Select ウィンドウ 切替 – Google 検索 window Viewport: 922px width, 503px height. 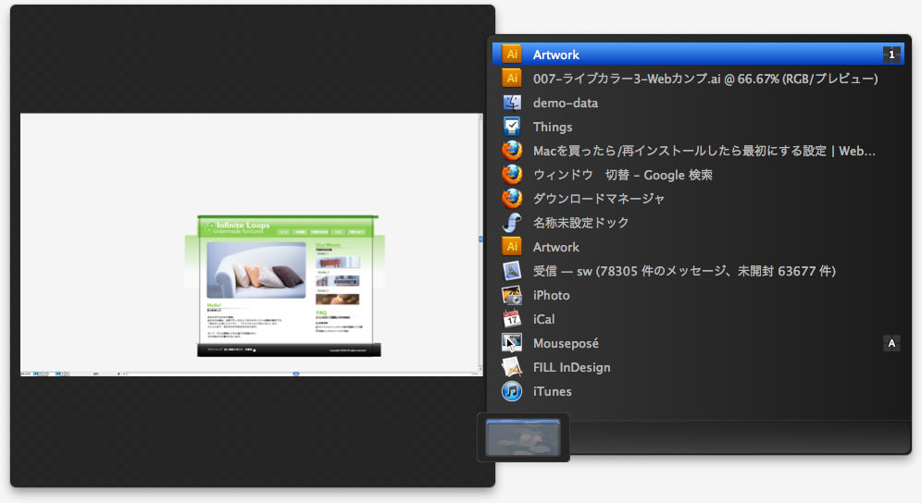(698, 175)
